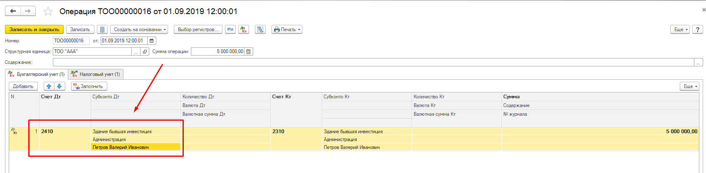Select the Бухгалтерский учет (1) tab
The height and width of the screenshot is (173, 706).
pyautogui.click(x=37, y=74)
